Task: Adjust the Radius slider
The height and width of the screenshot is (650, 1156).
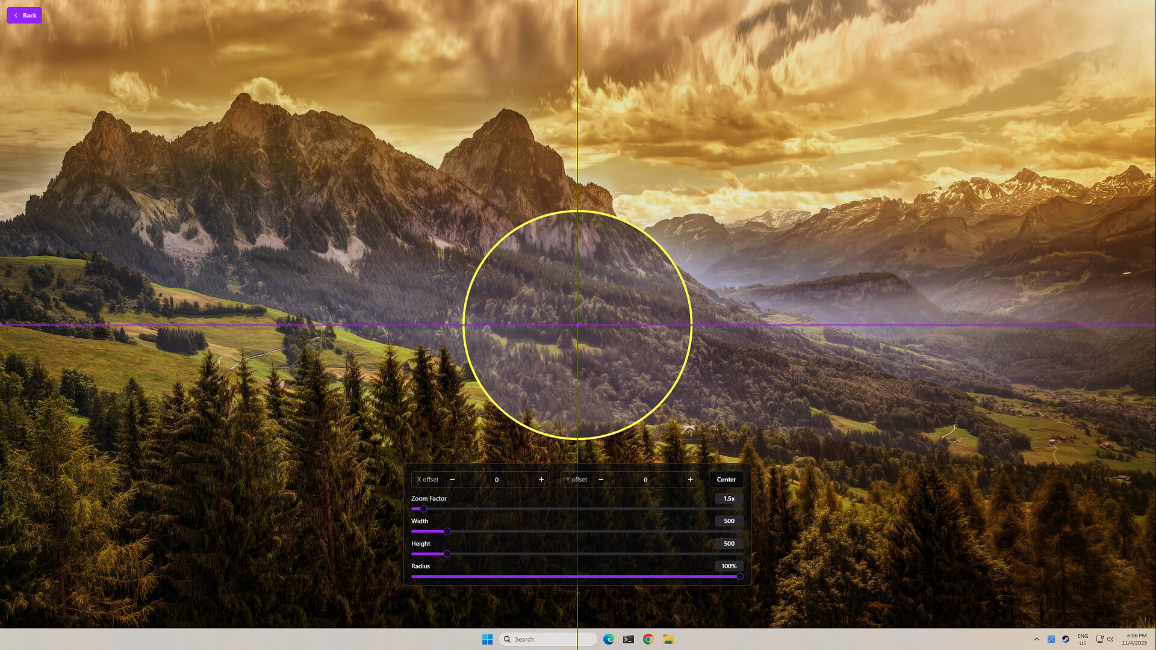Action: click(739, 577)
